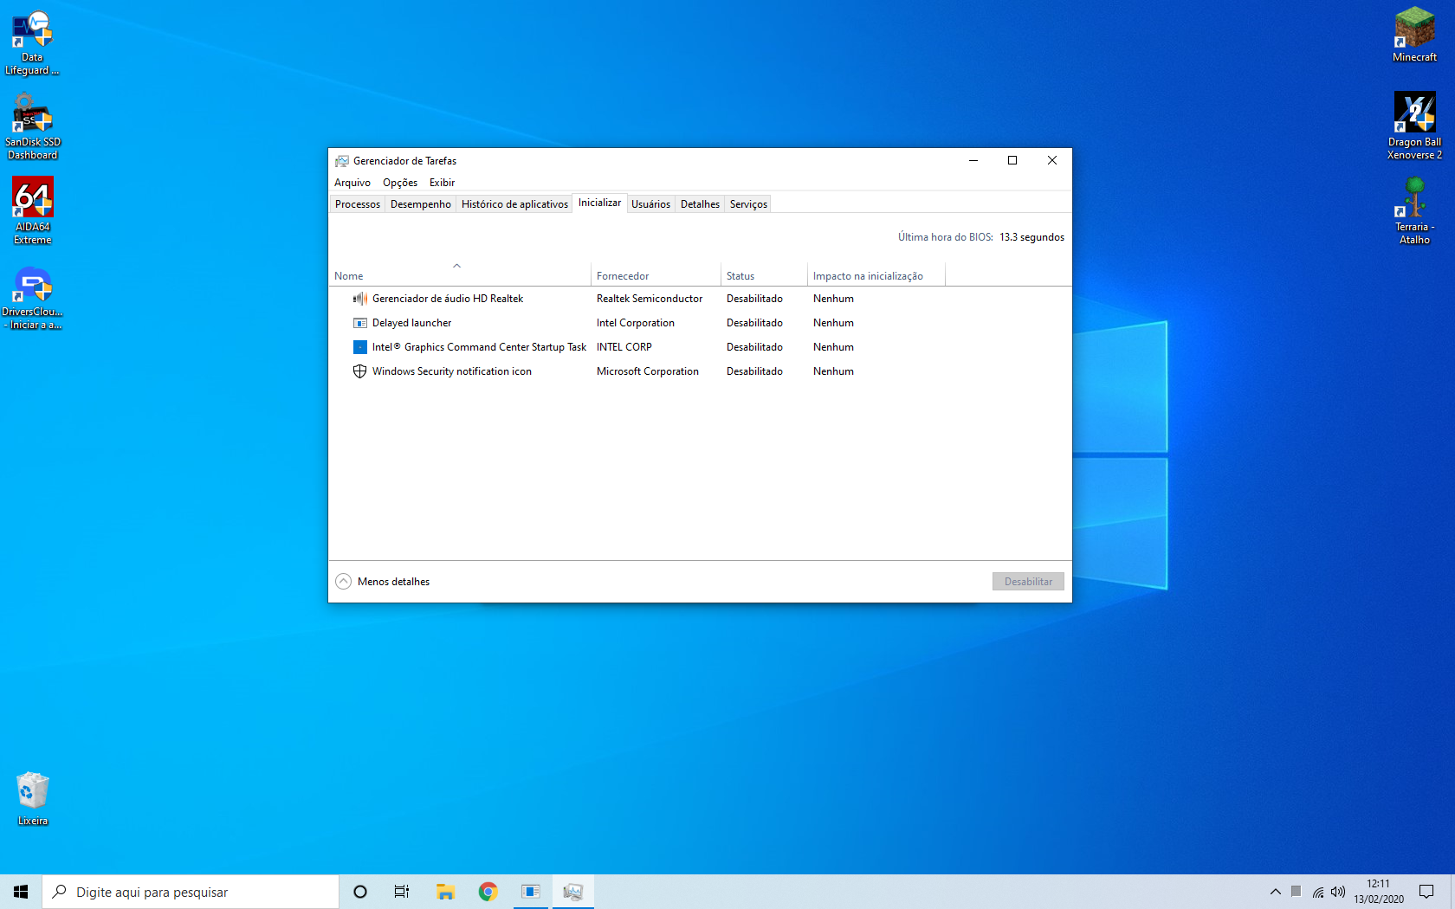Switch to Detalhes tab
The width and height of the screenshot is (1455, 909).
(x=700, y=204)
